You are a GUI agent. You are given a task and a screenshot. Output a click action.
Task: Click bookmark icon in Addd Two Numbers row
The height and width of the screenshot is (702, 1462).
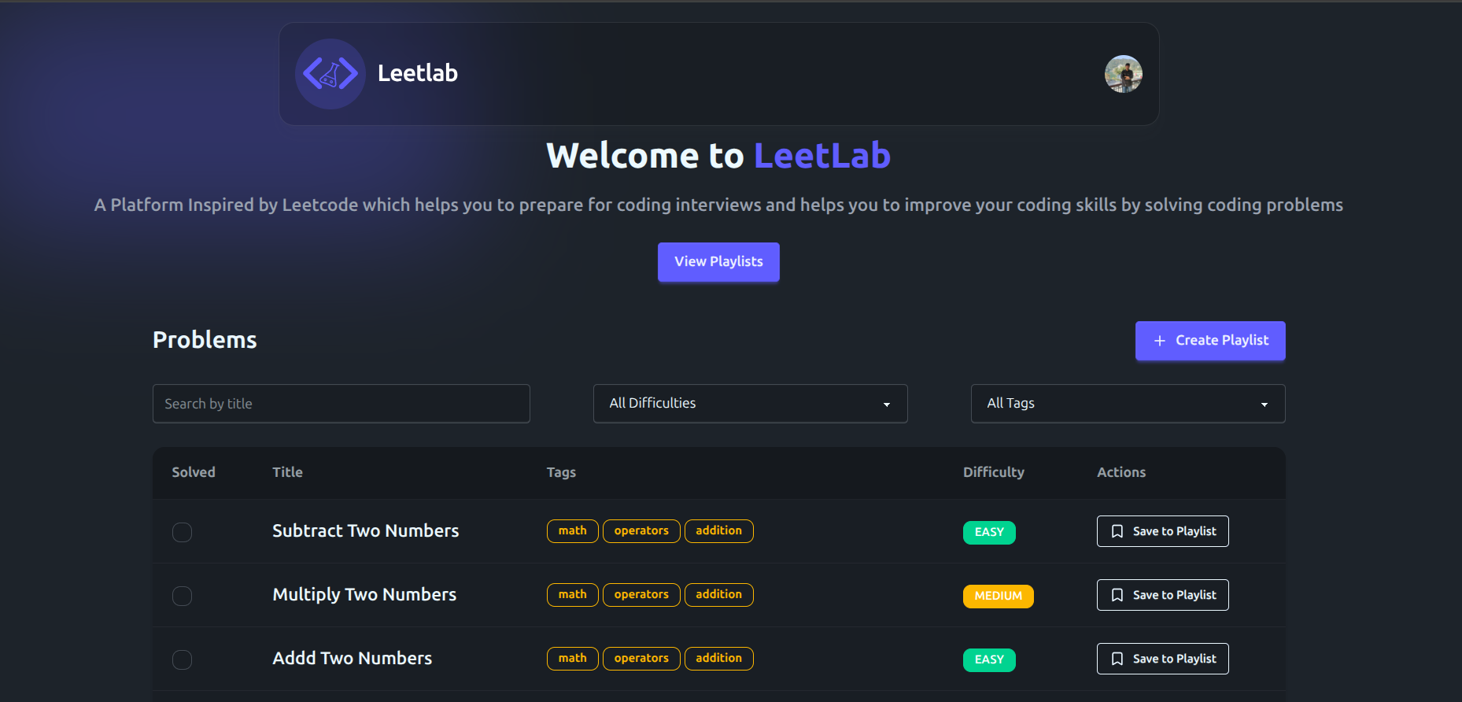coord(1117,659)
